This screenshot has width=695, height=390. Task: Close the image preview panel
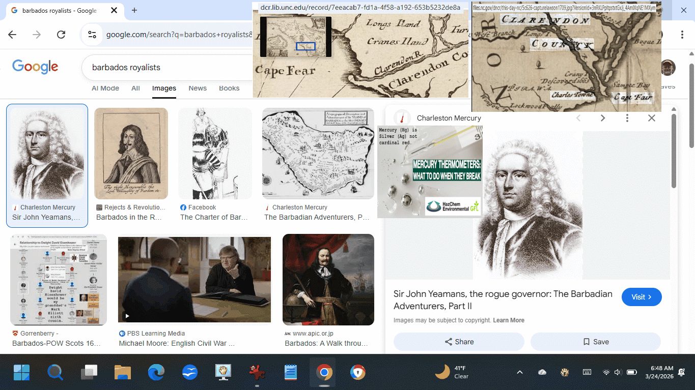click(651, 118)
